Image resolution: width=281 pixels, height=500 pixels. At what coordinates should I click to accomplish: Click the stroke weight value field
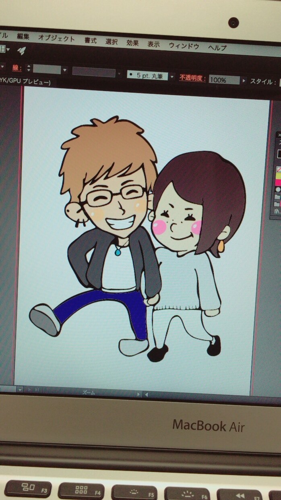pos(47,69)
